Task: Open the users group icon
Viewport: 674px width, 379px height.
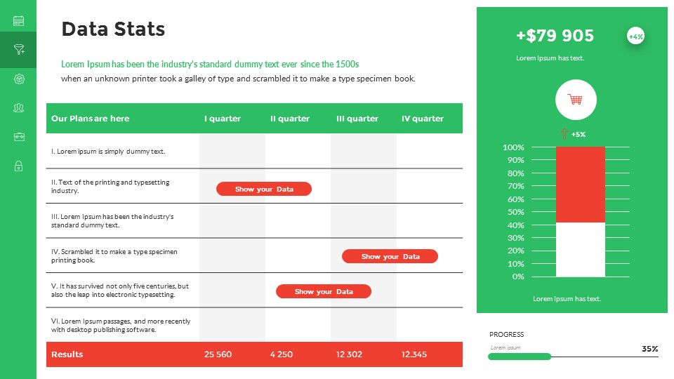Action: (19, 107)
